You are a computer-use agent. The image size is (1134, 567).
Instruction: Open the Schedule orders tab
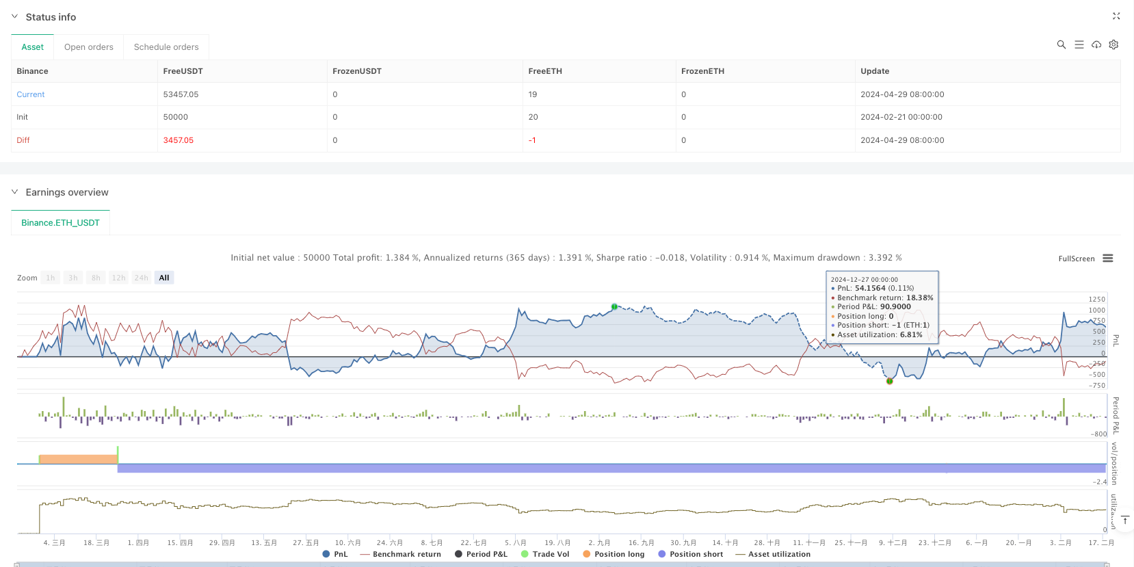[166, 47]
